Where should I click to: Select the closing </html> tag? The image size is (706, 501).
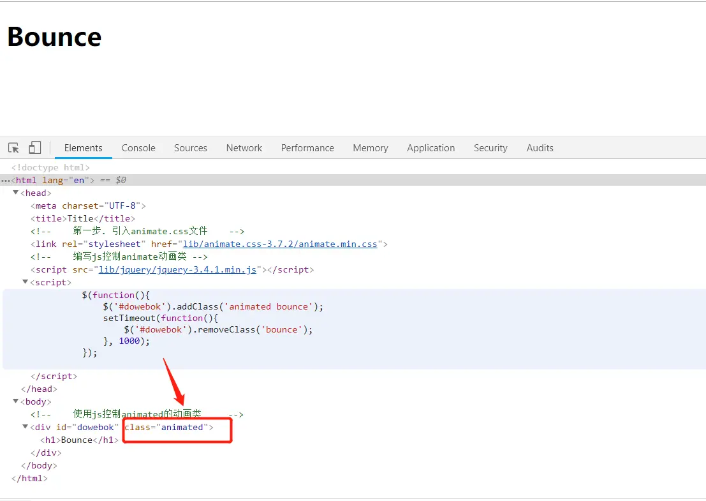pyautogui.click(x=30, y=479)
